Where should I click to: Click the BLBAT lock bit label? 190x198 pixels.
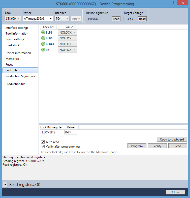tap(50, 44)
